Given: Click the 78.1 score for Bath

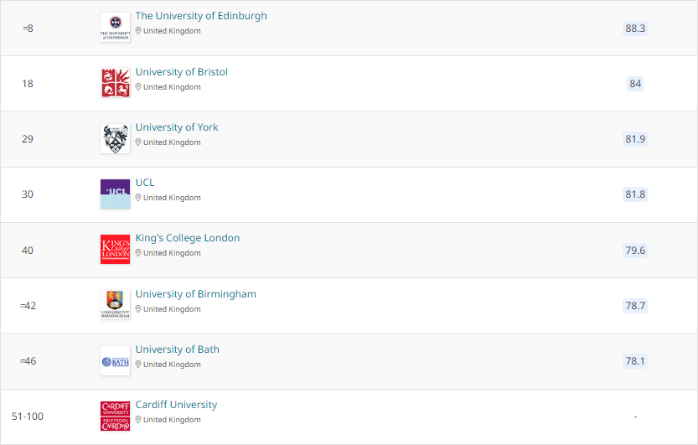Looking at the screenshot, I should tap(635, 361).
